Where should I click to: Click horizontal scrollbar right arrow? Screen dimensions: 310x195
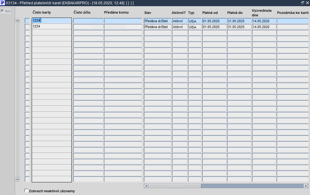(306, 186)
